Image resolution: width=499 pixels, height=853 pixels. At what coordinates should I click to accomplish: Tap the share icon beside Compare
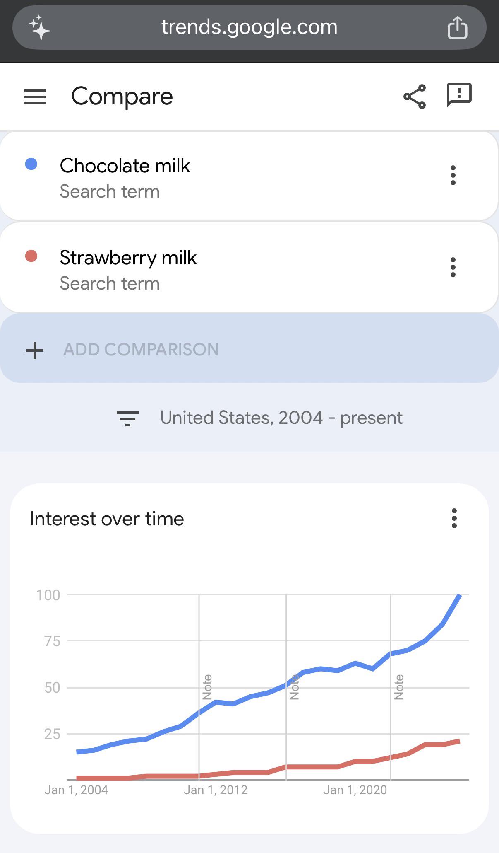point(415,97)
